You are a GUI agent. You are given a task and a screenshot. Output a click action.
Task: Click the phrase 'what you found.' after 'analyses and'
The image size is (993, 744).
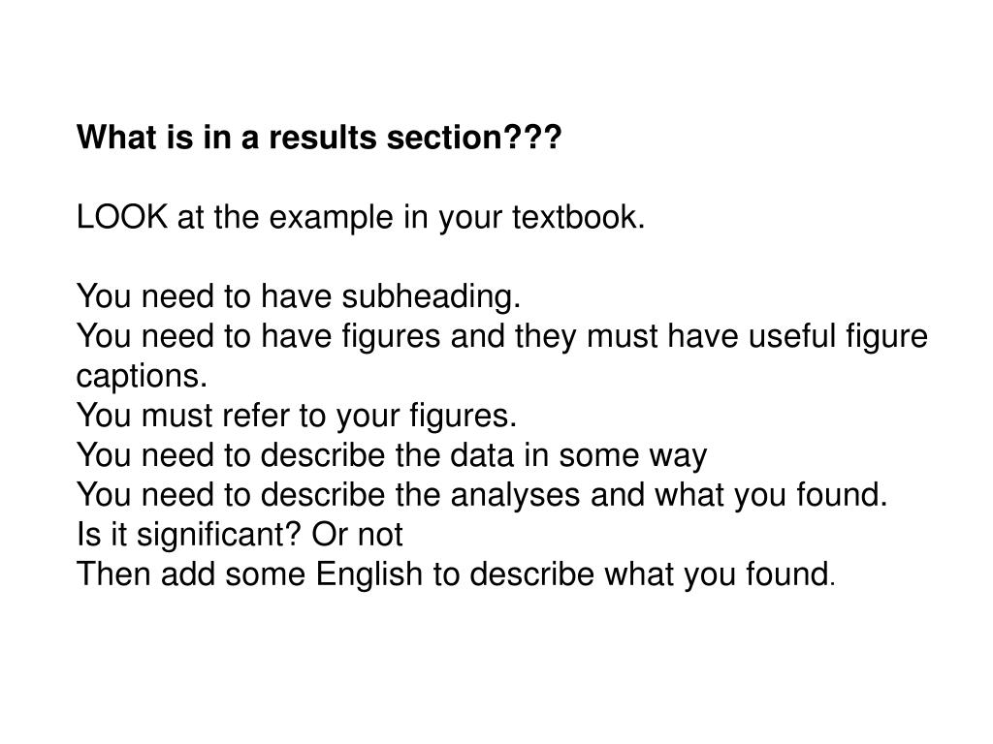(x=771, y=495)
